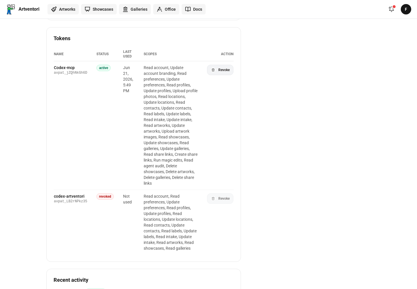Click the codex-artventori scopes list text
Screen dimensions: 417x289
tap(170, 222)
